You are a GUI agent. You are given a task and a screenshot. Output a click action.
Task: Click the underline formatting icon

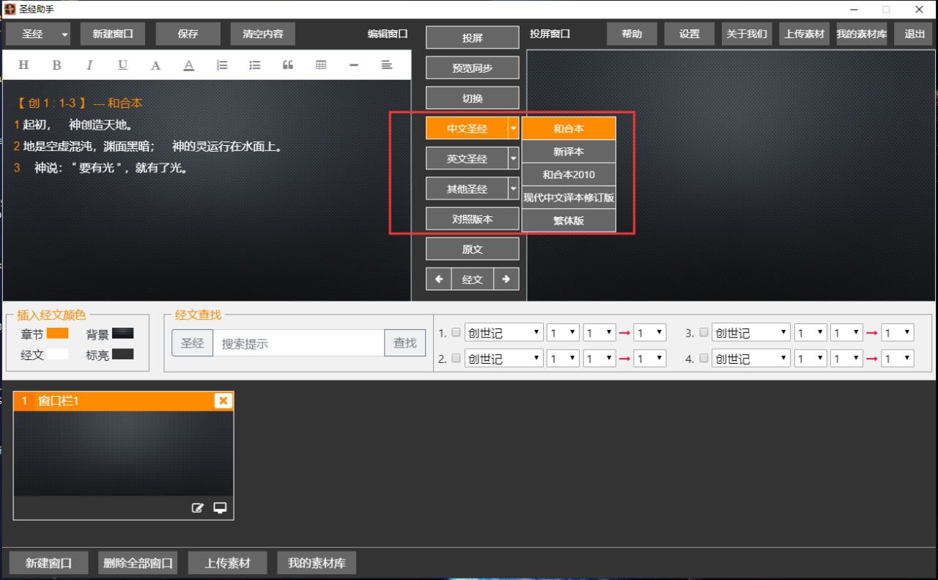pos(122,65)
